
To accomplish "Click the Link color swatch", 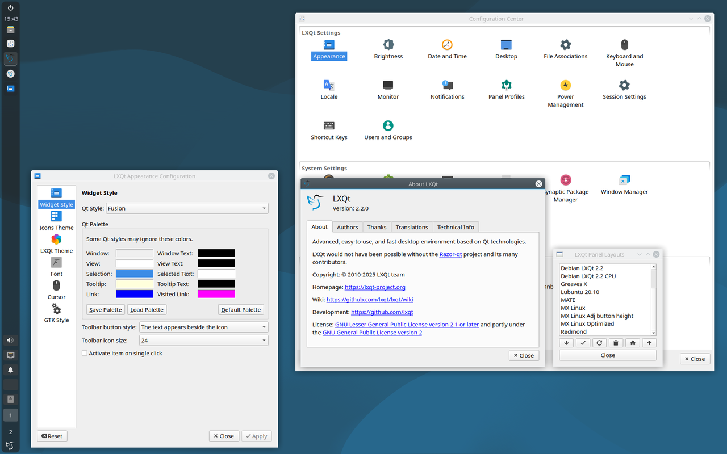I will 135,294.
